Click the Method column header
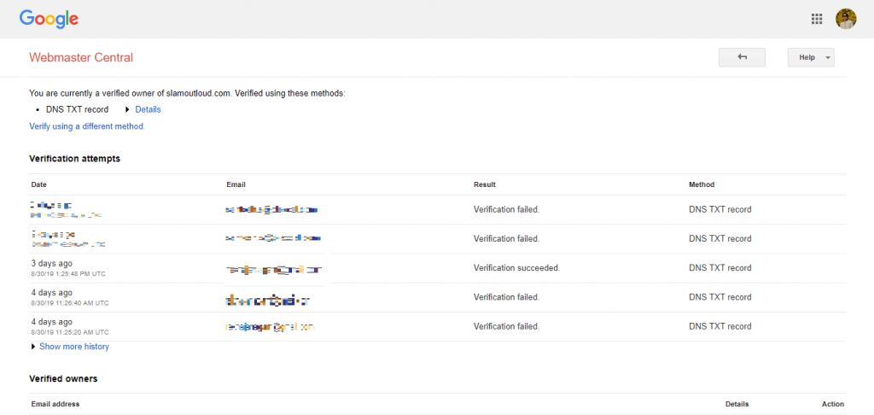The height and width of the screenshot is (415, 874). tap(702, 184)
